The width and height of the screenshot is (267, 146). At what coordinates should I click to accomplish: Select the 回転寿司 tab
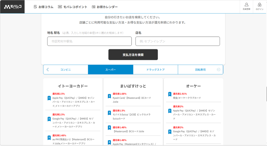coord(201,69)
